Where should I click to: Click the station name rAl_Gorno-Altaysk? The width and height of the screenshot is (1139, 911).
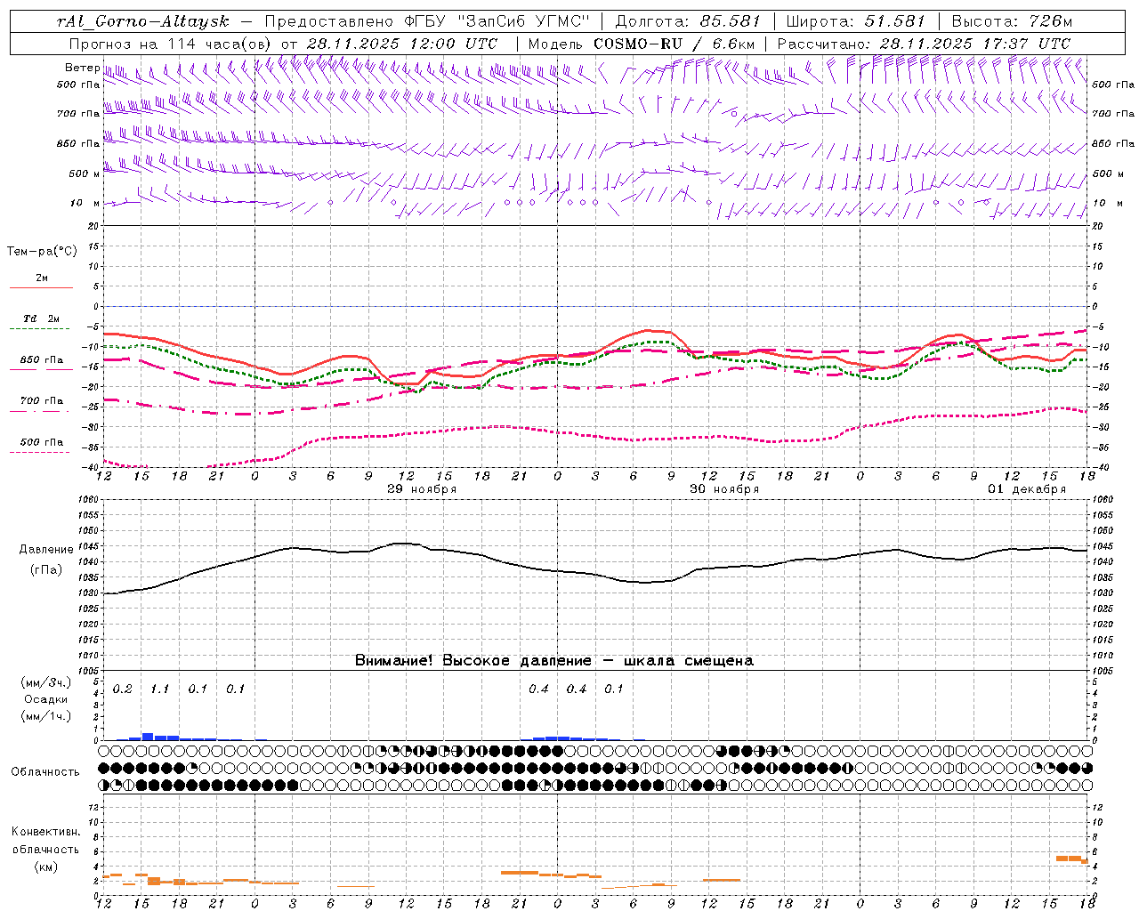[x=142, y=21]
